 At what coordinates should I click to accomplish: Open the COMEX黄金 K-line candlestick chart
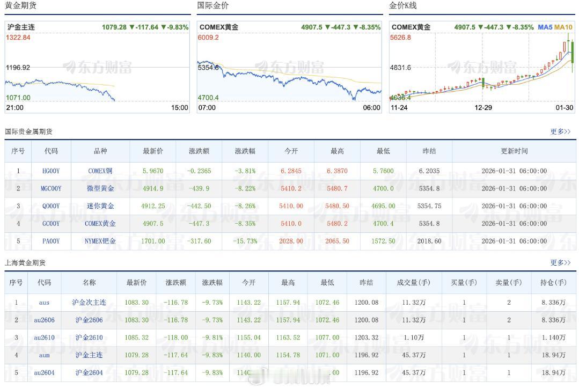tap(482, 67)
